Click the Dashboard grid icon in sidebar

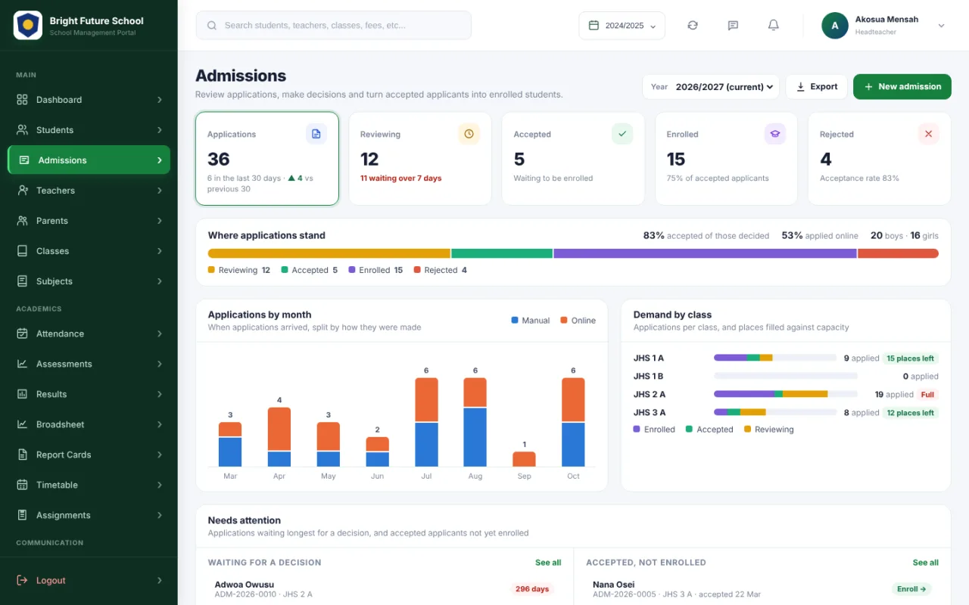pyautogui.click(x=23, y=100)
